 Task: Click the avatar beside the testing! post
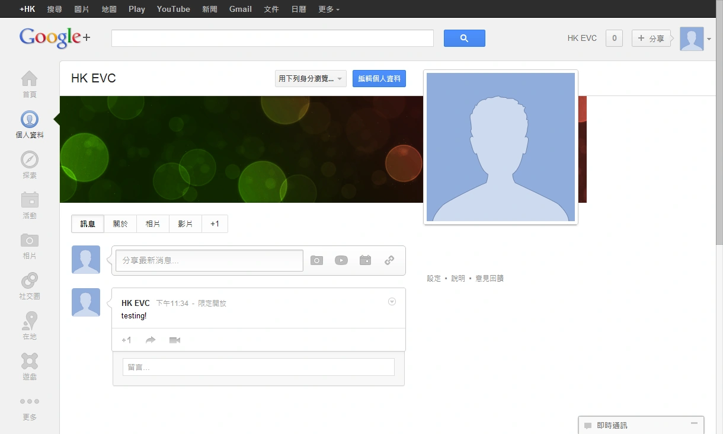(x=86, y=302)
